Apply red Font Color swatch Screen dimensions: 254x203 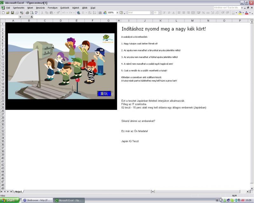(x=247, y=13)
